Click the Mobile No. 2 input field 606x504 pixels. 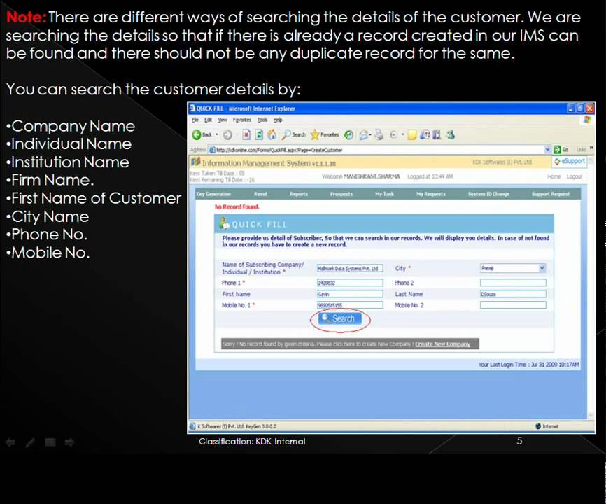point(513,305)
